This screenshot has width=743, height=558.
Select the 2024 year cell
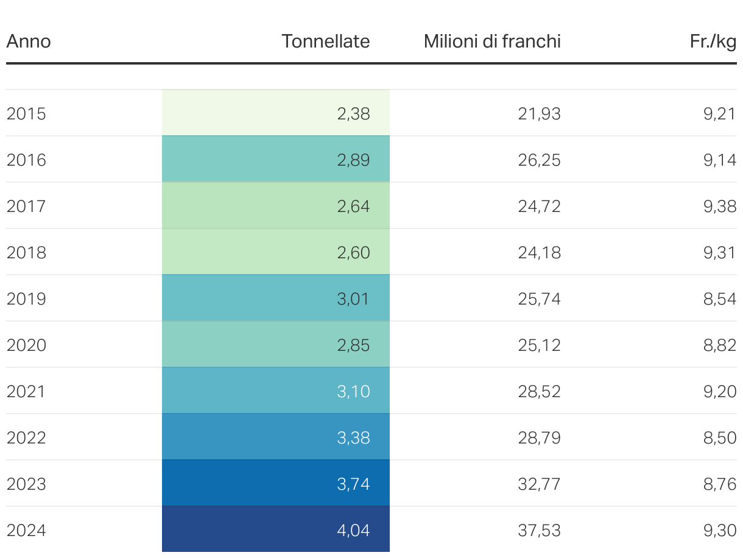point(26,531)
